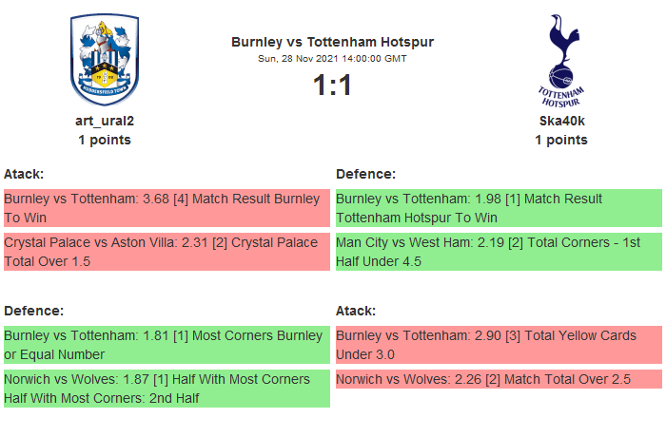Click the Tottenham Hotspur club crest
666x437 pixels.
tap(560, 59)
